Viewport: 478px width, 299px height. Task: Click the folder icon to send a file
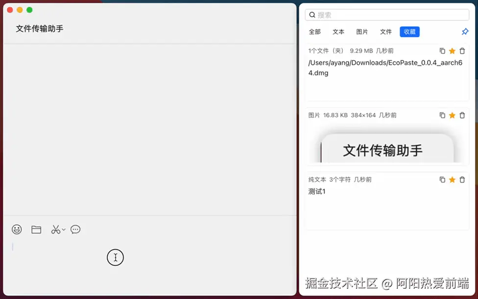coord(36,229)
